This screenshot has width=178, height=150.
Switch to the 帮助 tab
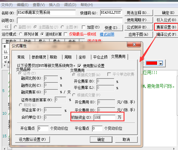pos(55,57)
